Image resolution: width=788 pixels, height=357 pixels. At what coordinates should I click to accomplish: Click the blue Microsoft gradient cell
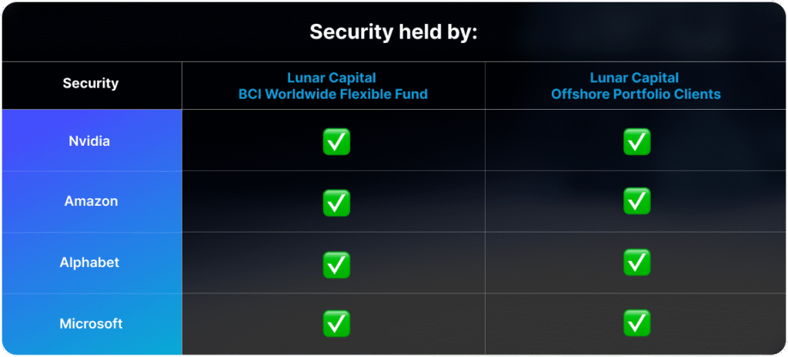click(92, 324)
